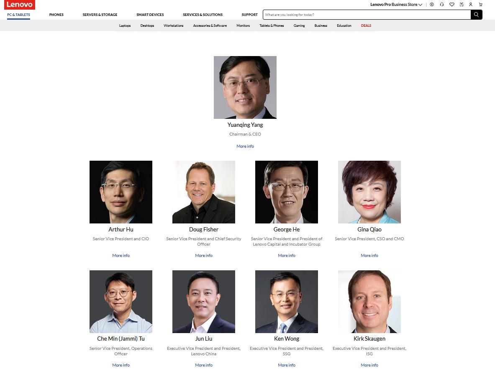495x372 pixels.
Task: Open the shopping cart icon
Action: 480,5
